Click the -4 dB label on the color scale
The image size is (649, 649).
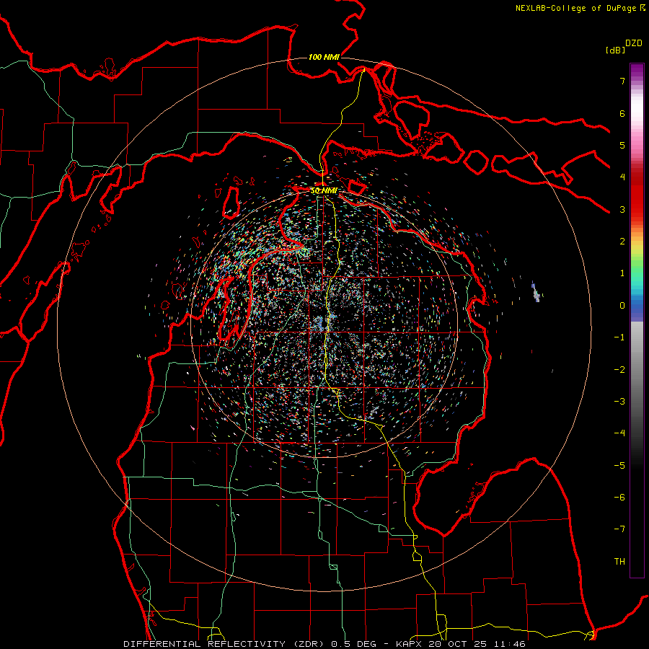[x=619, y=433]
